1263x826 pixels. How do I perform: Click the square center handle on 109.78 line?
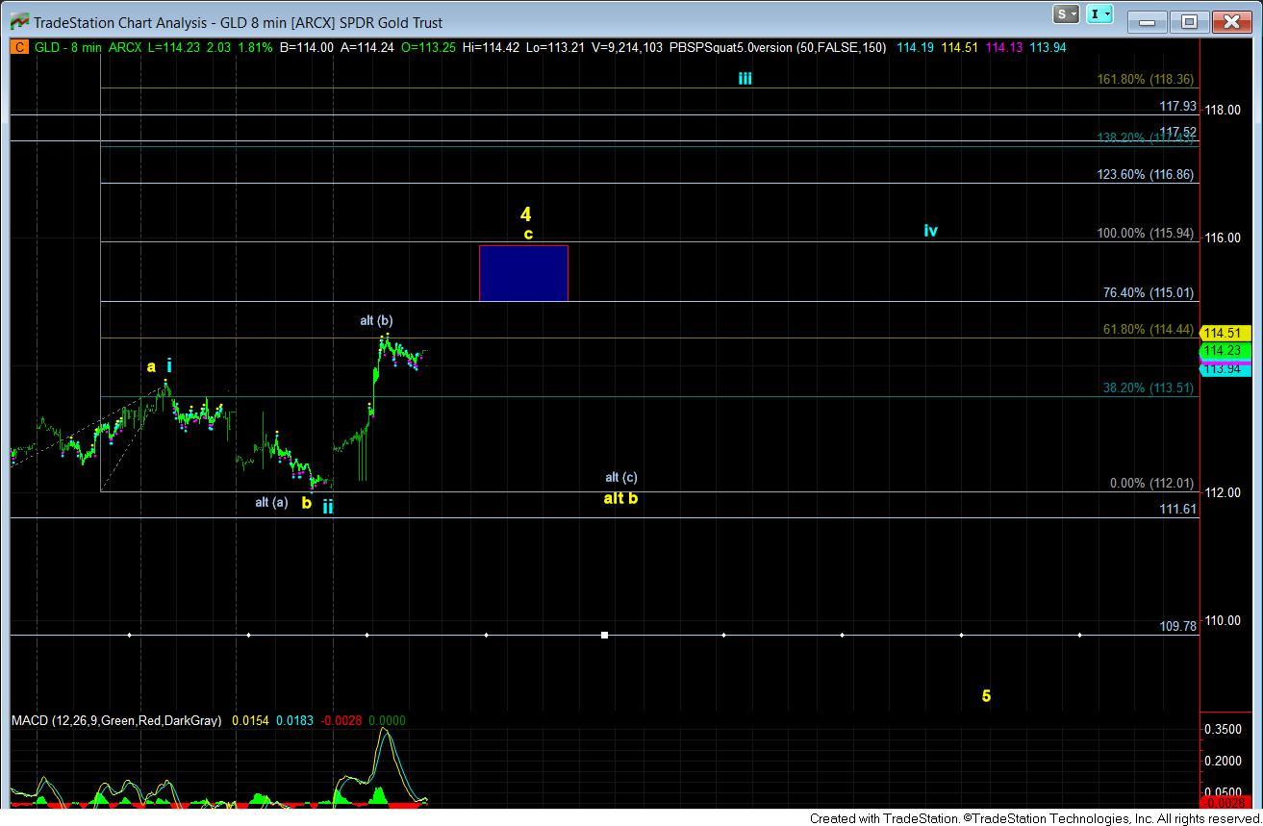tap(604, 635)
